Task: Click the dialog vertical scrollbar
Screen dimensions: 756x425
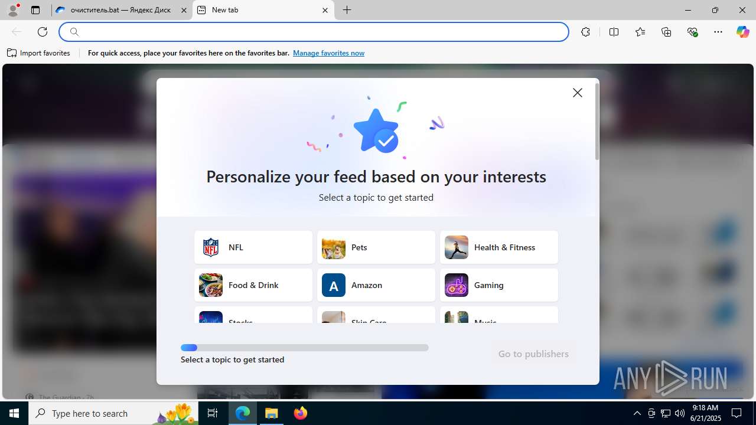Action: tap(597, 122)
